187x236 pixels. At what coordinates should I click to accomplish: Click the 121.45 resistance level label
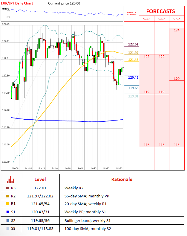pos(133,60)
